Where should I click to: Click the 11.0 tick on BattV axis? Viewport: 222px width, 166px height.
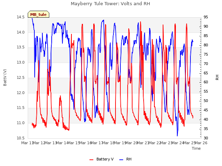click(21, 123)
